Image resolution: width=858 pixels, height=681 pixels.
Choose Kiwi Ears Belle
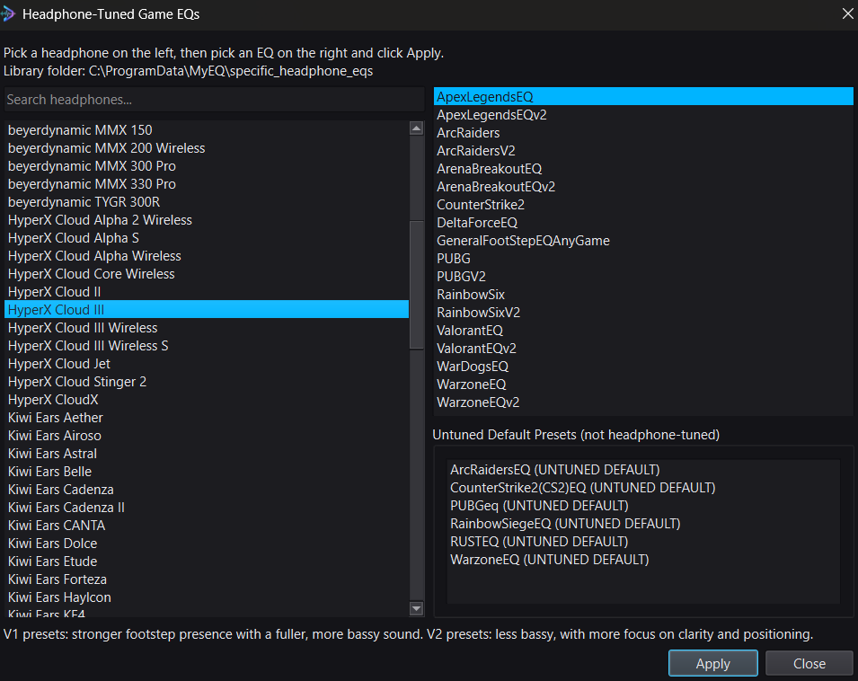(207, 472)
